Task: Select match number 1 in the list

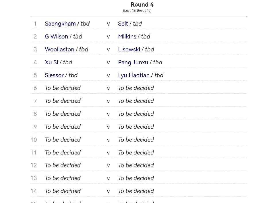Action: click(x=35, y=24)
